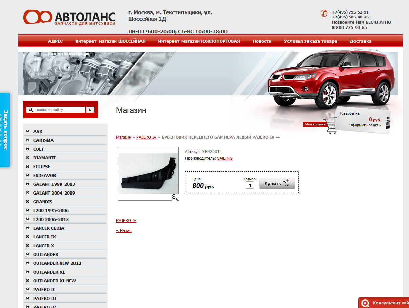
Task: Open the Новости menu item
Action: coord(262,41)
